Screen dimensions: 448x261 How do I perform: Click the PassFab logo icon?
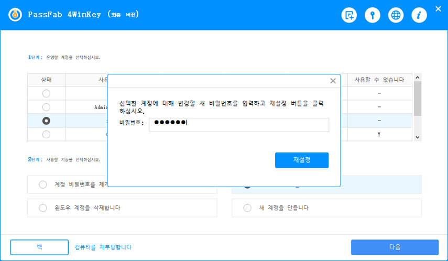click(x=15, y=15)
